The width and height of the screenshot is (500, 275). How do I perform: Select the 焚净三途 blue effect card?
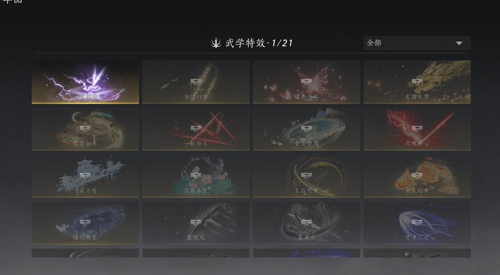pyautogui.click(x=417, y=223)
